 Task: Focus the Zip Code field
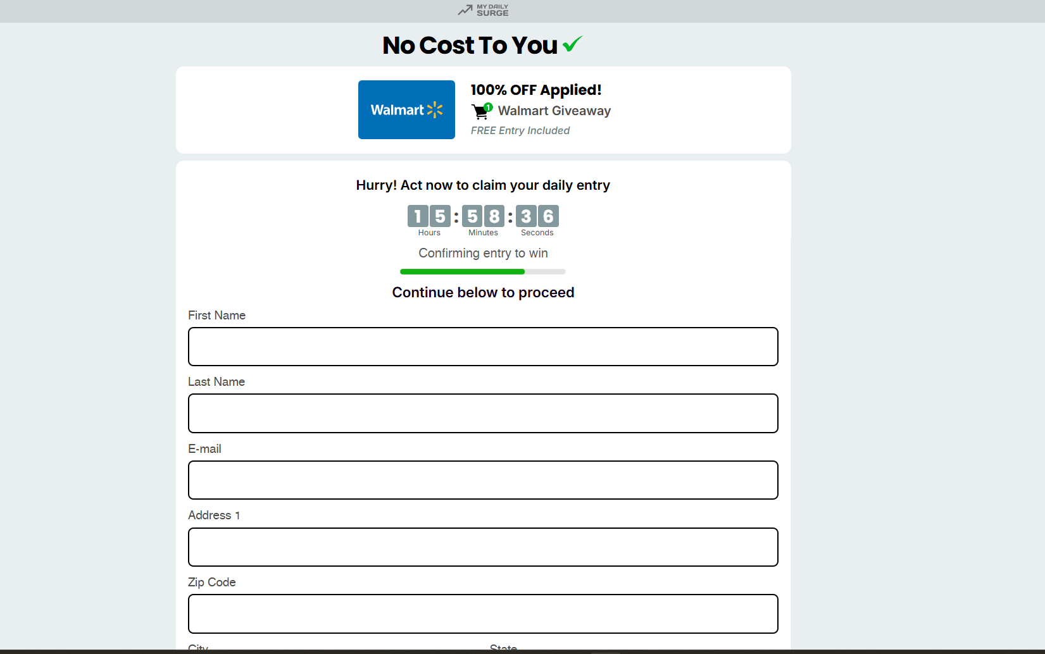point(483,614)
